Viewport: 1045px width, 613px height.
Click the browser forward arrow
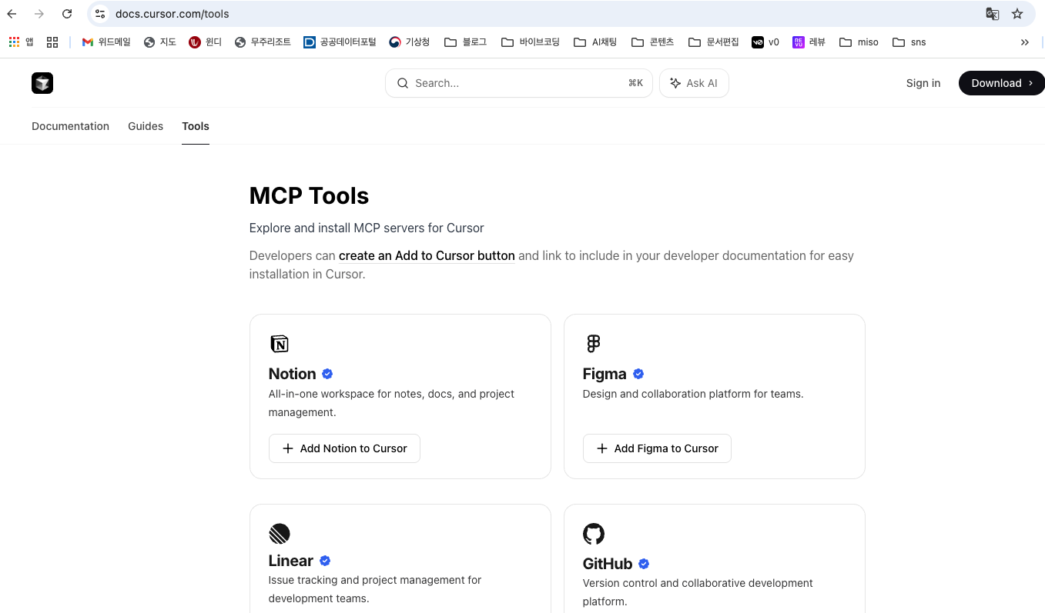[39, 14]
